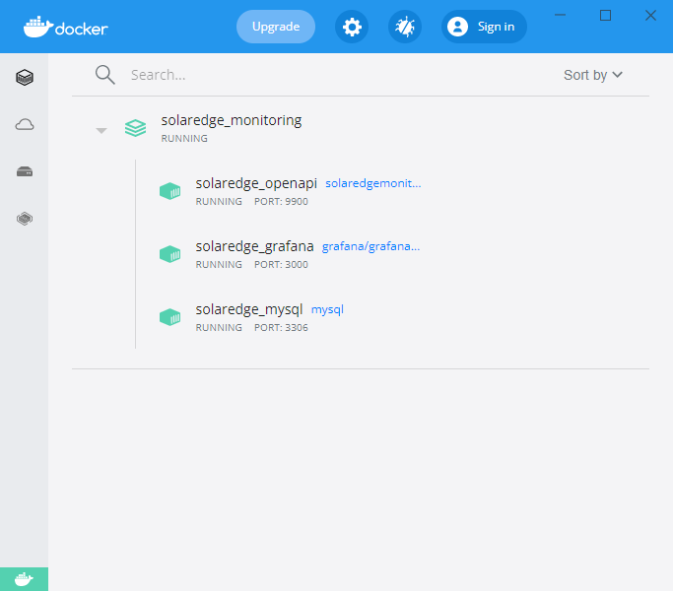673x591 pixels.
Task: Minimize the Docker window
Action: point(560,15)
